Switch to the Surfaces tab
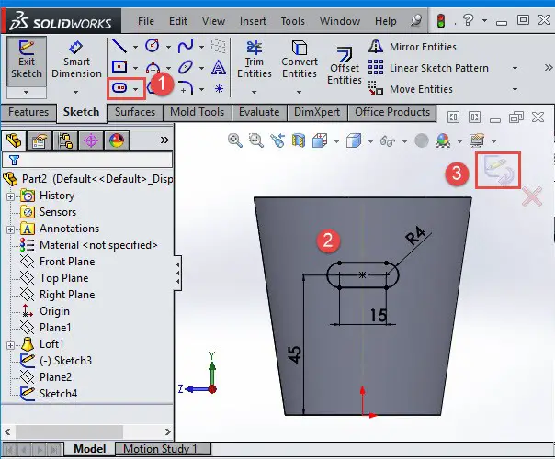 pyautogui.click(x=135, y=112)
